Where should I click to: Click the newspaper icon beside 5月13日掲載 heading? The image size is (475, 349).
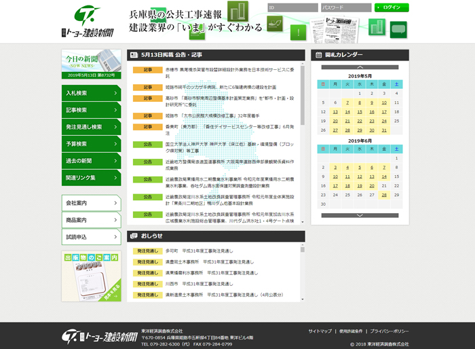pos(134,54)
